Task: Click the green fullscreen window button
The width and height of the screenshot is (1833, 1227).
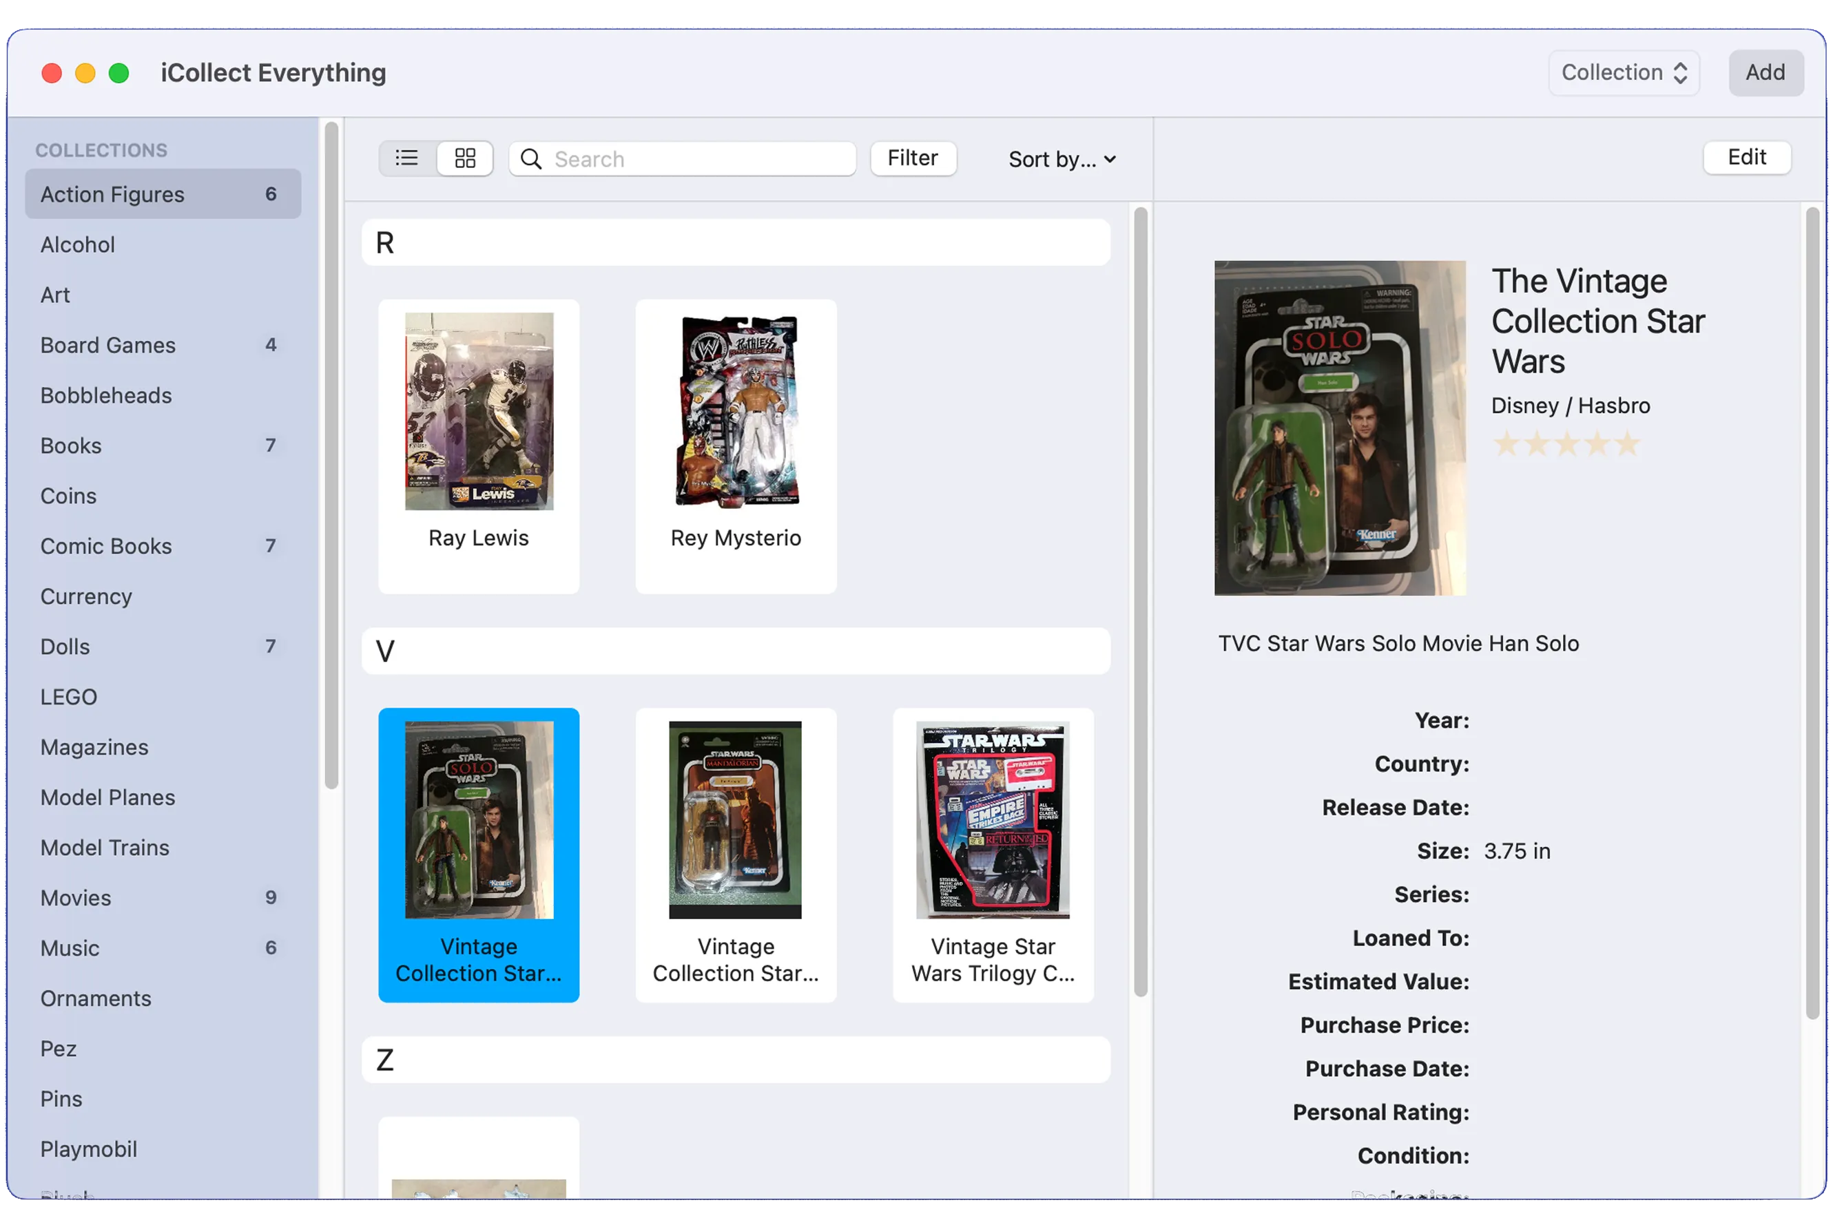Action: click(119, 74)
